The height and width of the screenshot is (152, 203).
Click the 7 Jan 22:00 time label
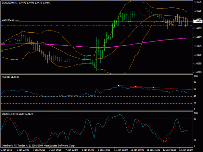[71, 150]
